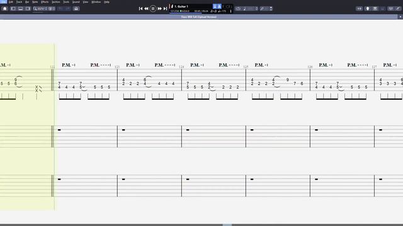Click the time signature in the transport display
Viewport: 403px width, 226px height.
185,11
